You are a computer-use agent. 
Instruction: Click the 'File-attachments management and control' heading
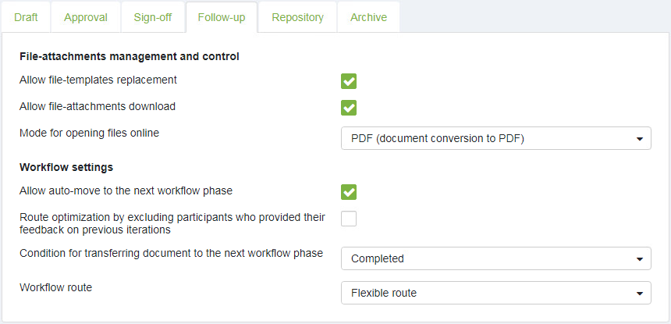click(x=129, y=56)
